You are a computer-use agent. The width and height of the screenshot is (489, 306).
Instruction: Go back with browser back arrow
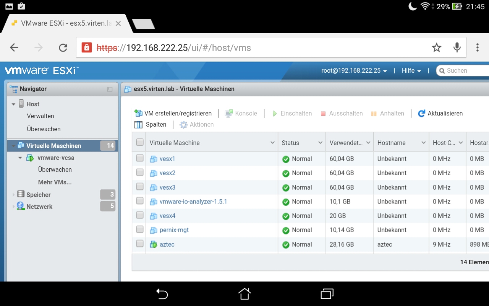click(14, 48)
